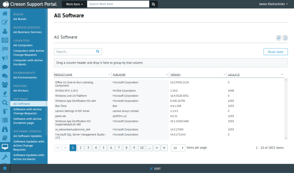Viewport: 294px width, 173px height.
Task: Open All Printers menu item
Action: click(x=21, y=91)
